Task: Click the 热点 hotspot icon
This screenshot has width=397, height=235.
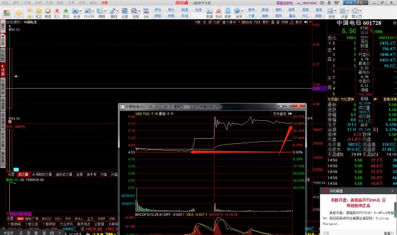Action: [x=218, y=12]
